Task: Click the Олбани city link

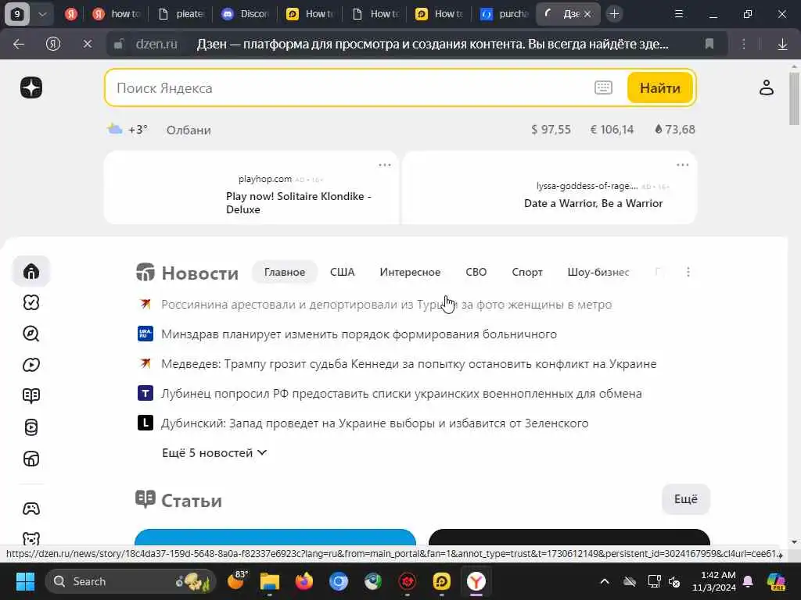Action: click(189, 130)
